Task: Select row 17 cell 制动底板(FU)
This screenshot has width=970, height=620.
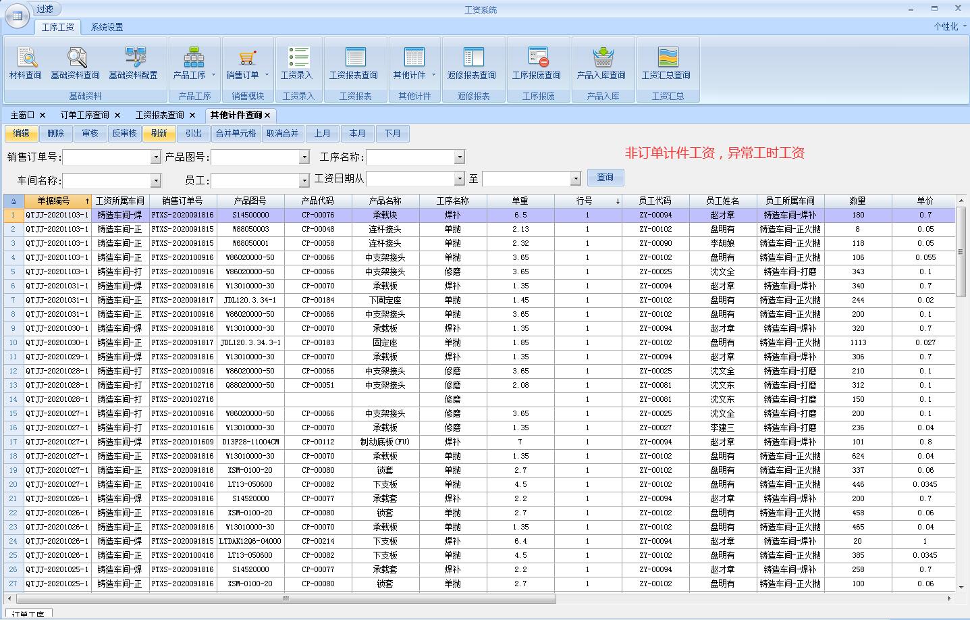Action: (385, 442)
